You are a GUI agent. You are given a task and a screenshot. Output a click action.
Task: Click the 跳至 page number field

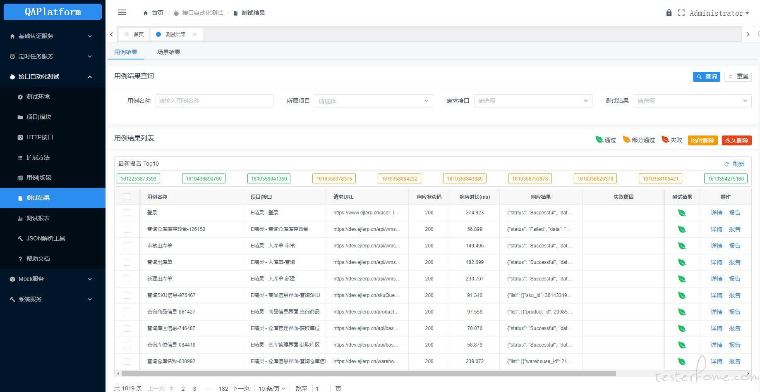(x=321, y=388)
